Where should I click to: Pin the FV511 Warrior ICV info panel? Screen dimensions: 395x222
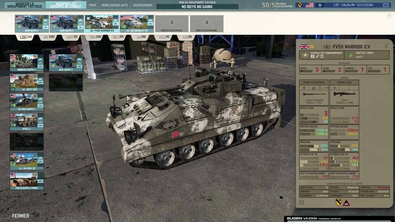click(386, 46)
